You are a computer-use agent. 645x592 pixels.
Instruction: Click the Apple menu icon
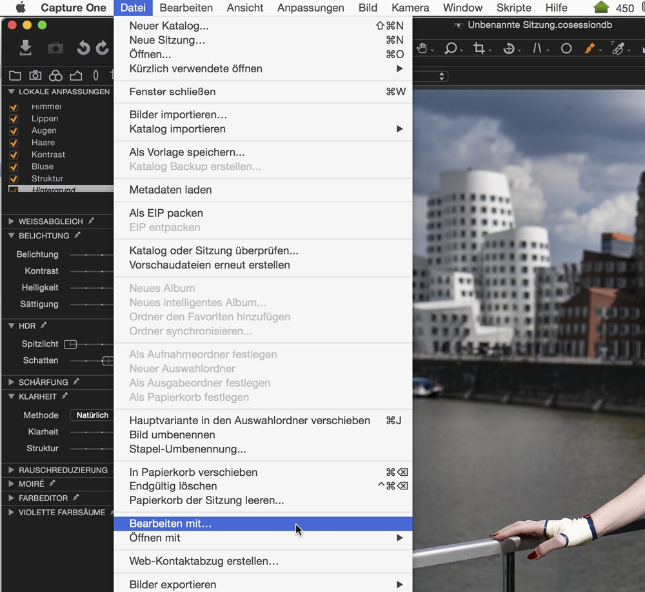21,7
